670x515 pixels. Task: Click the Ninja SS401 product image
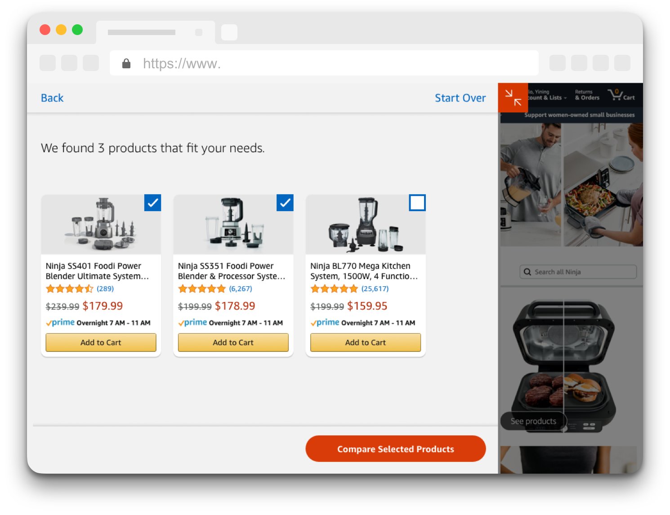point(101,224)
